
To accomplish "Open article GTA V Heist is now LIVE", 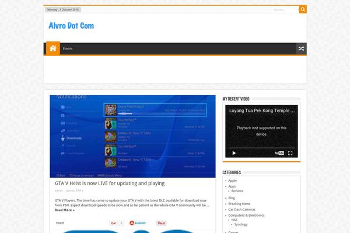I will (x=110, y=183).
